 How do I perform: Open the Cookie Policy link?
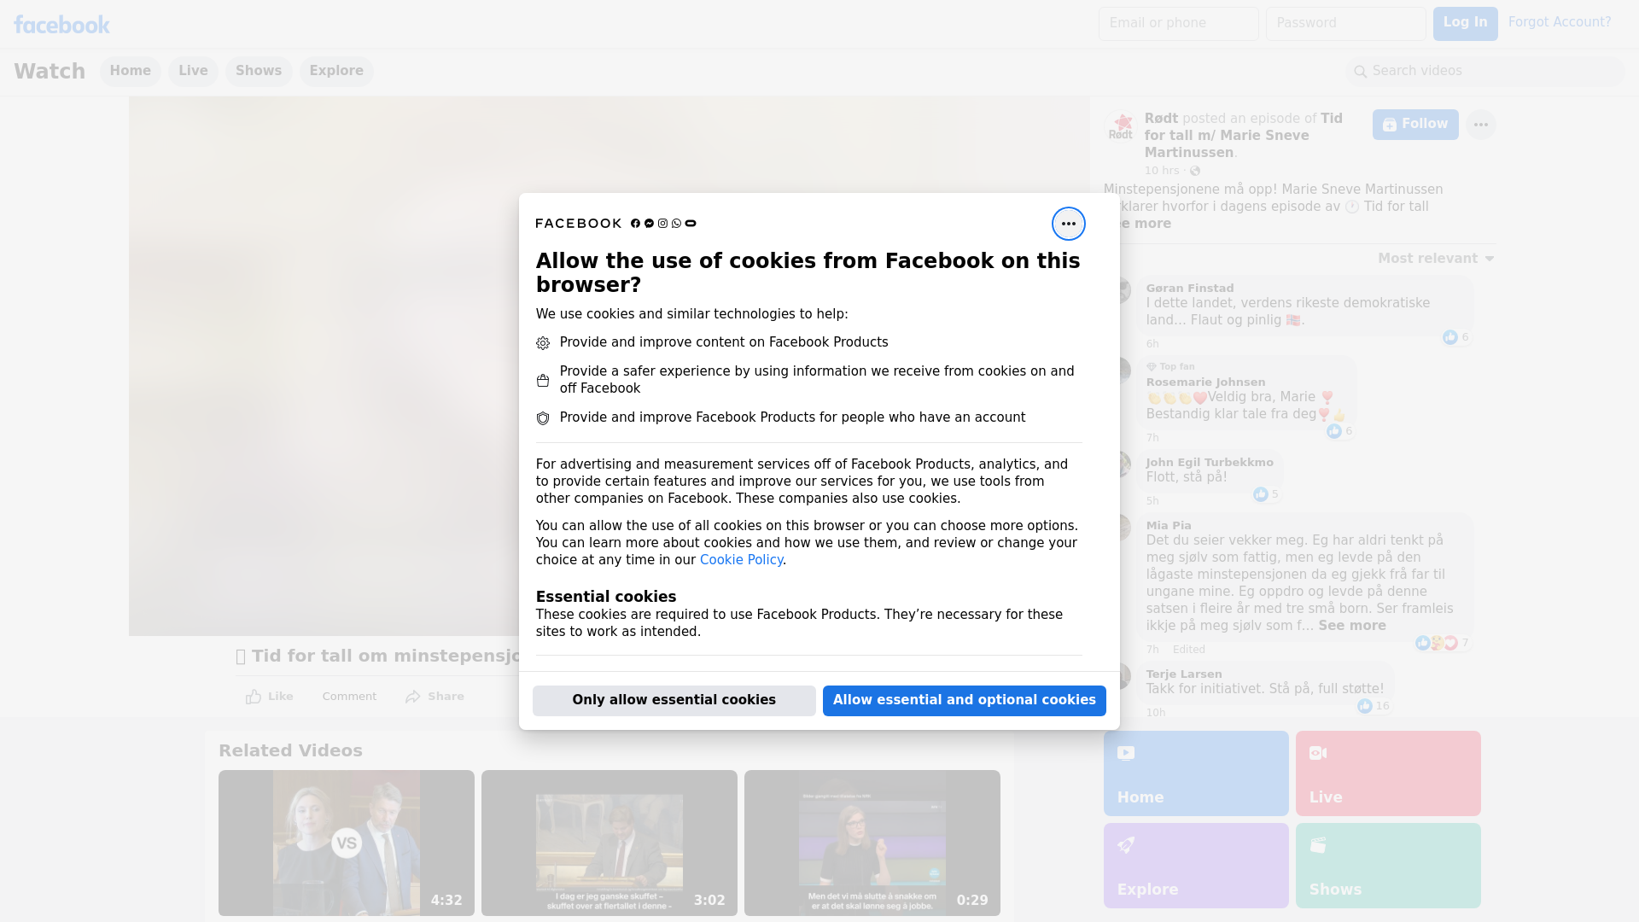pos(741,560)
